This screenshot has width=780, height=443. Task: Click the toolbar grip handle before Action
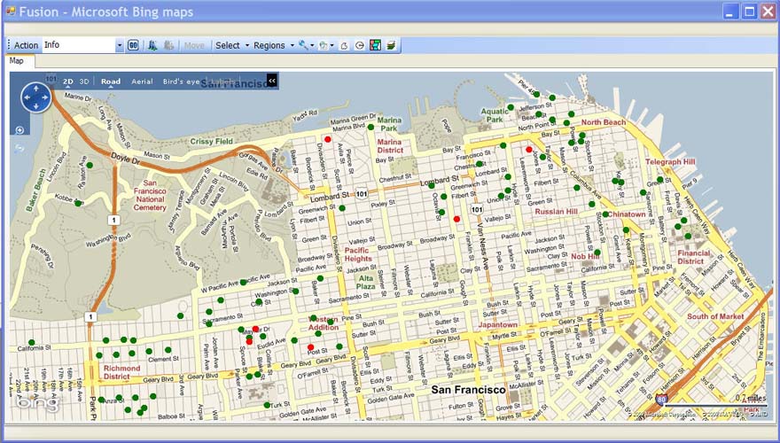click(9, 45)
